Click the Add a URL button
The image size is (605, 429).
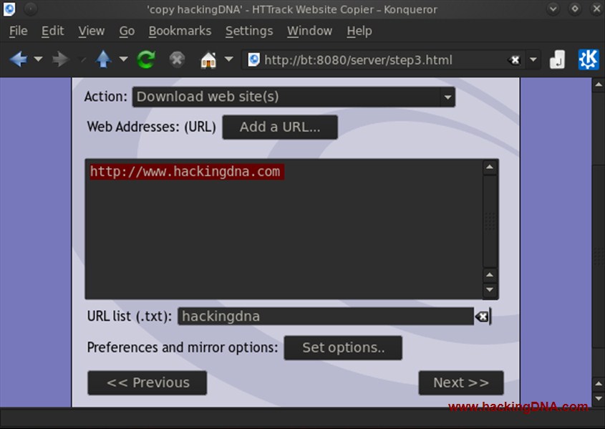click(x=280, y=127)
